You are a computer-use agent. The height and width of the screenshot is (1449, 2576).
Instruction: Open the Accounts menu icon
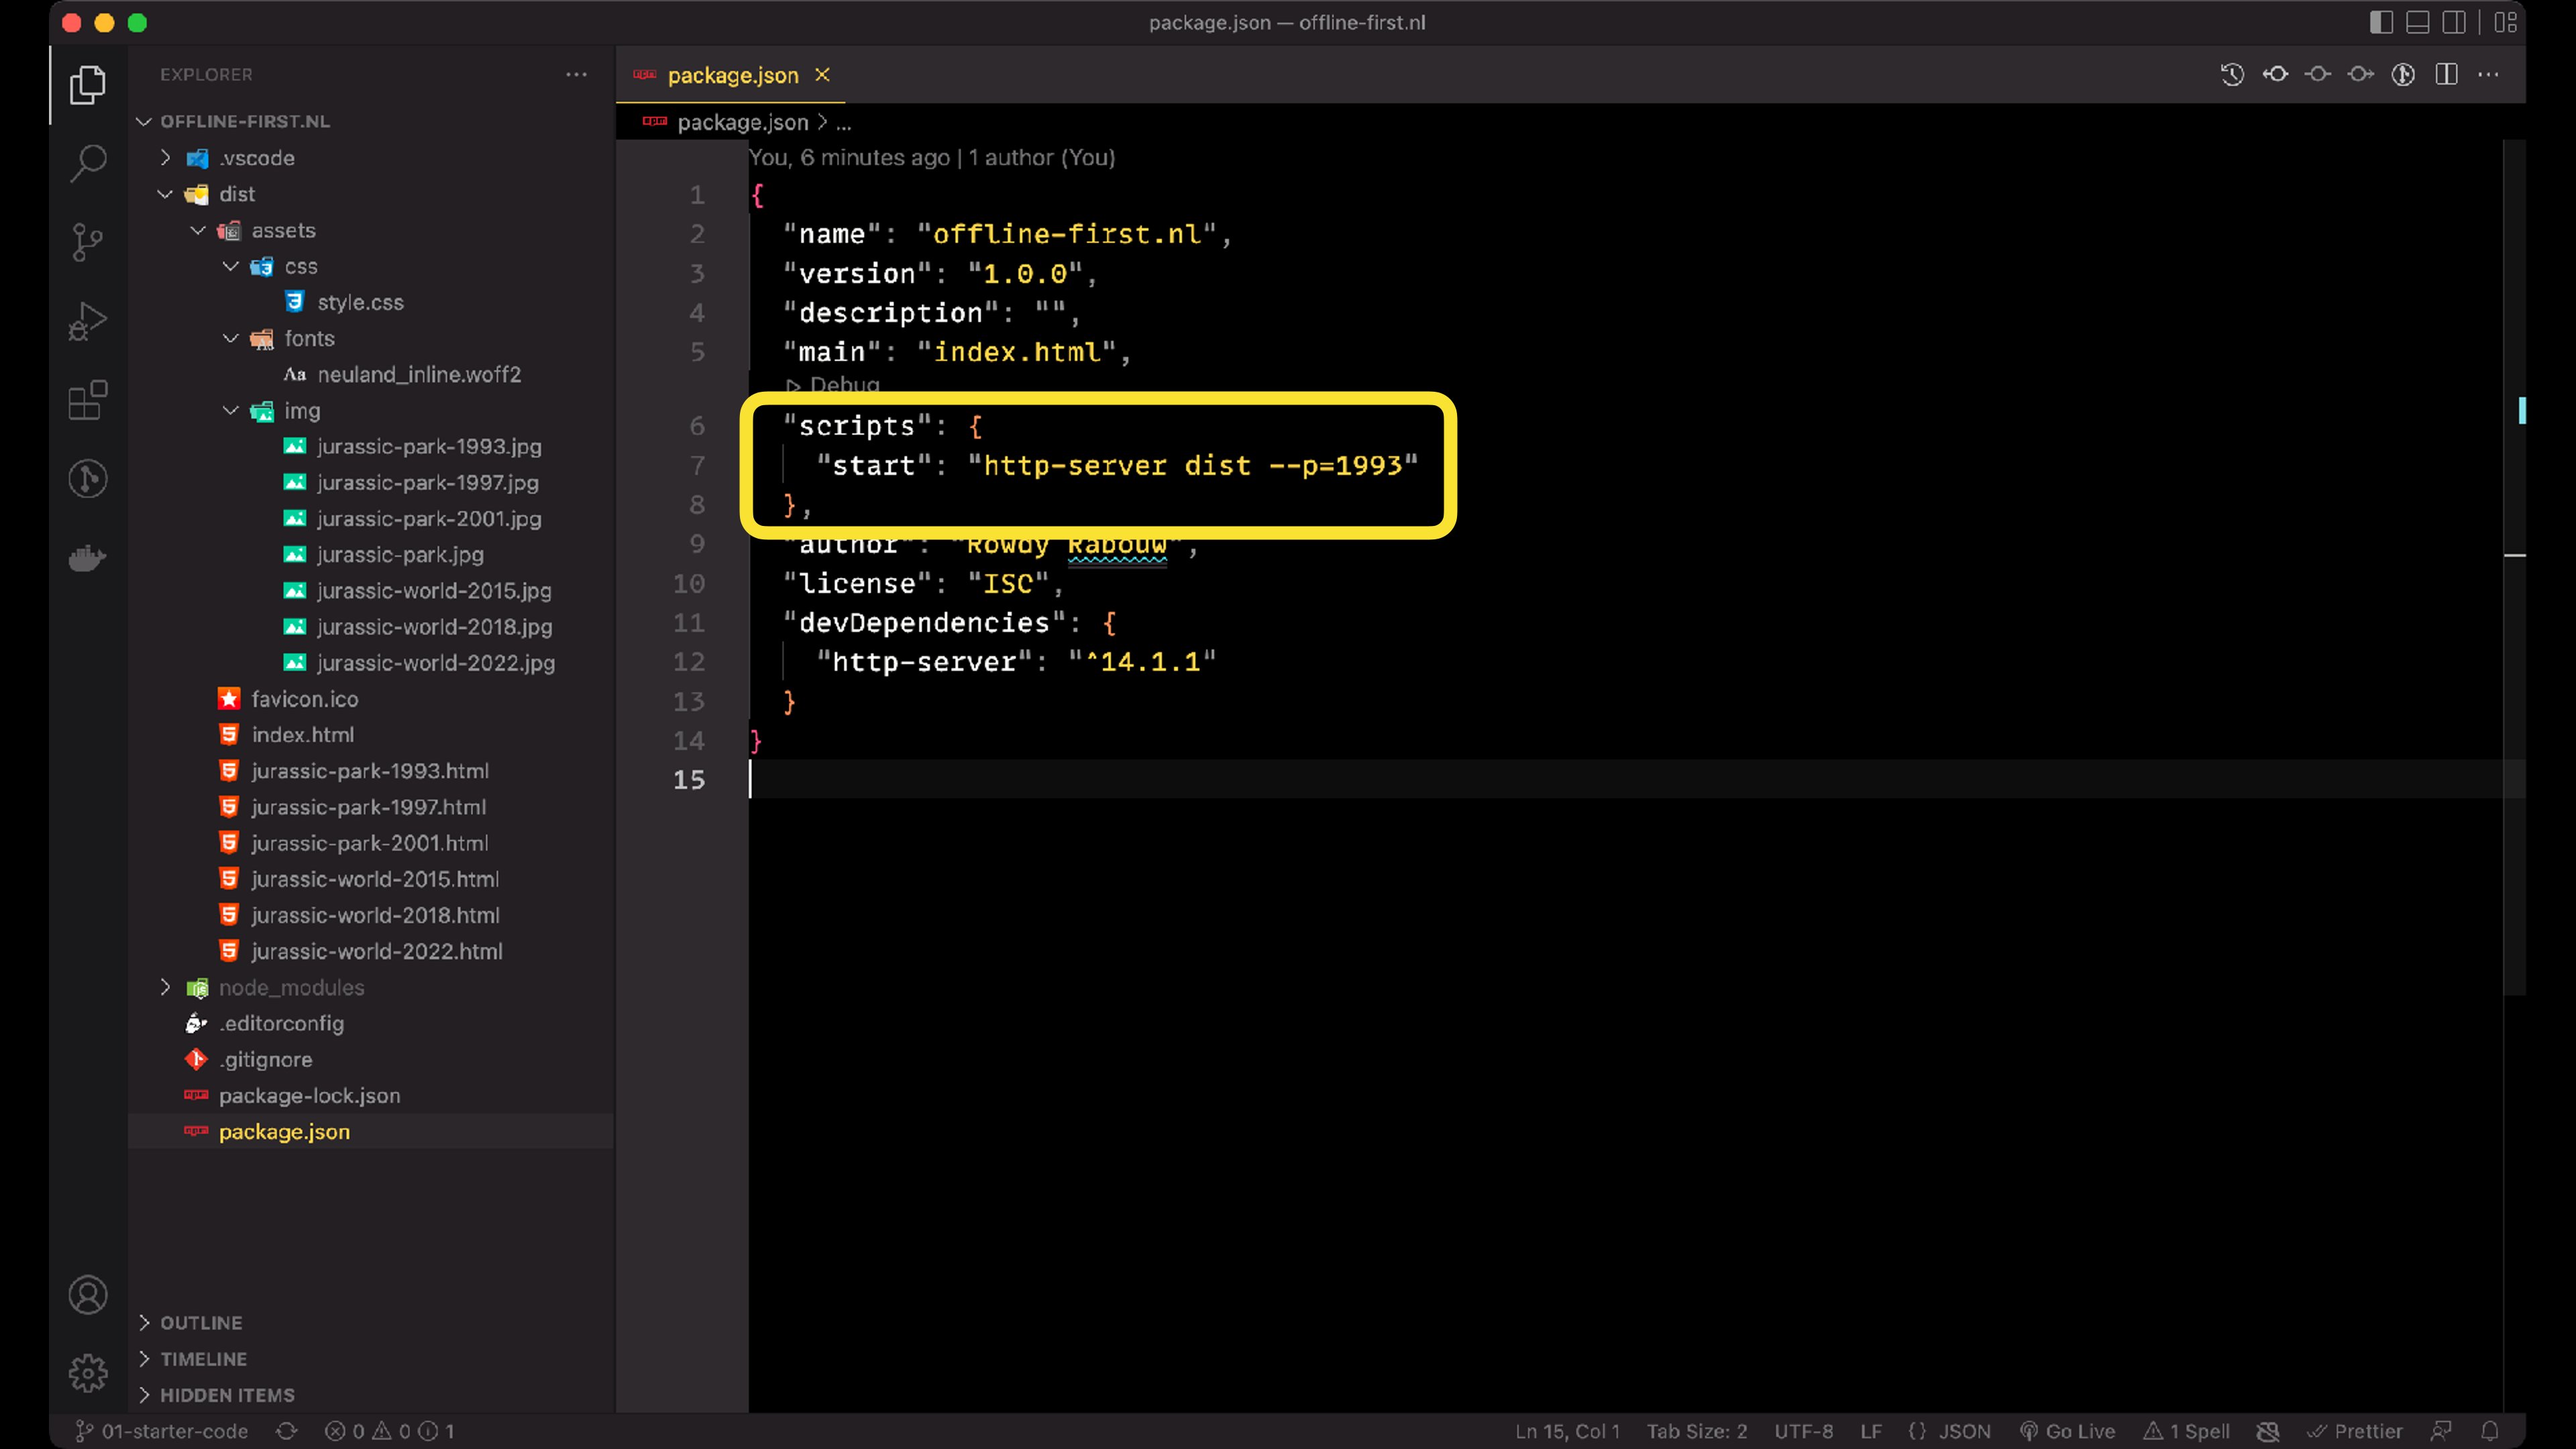tap(88, 1295)
